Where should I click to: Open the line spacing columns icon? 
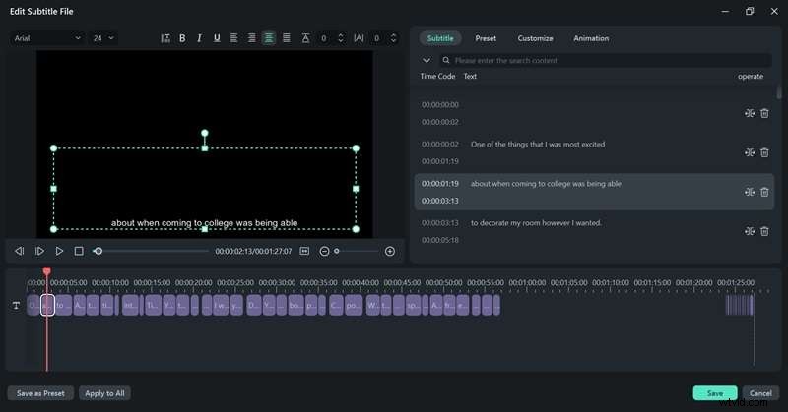165,38
